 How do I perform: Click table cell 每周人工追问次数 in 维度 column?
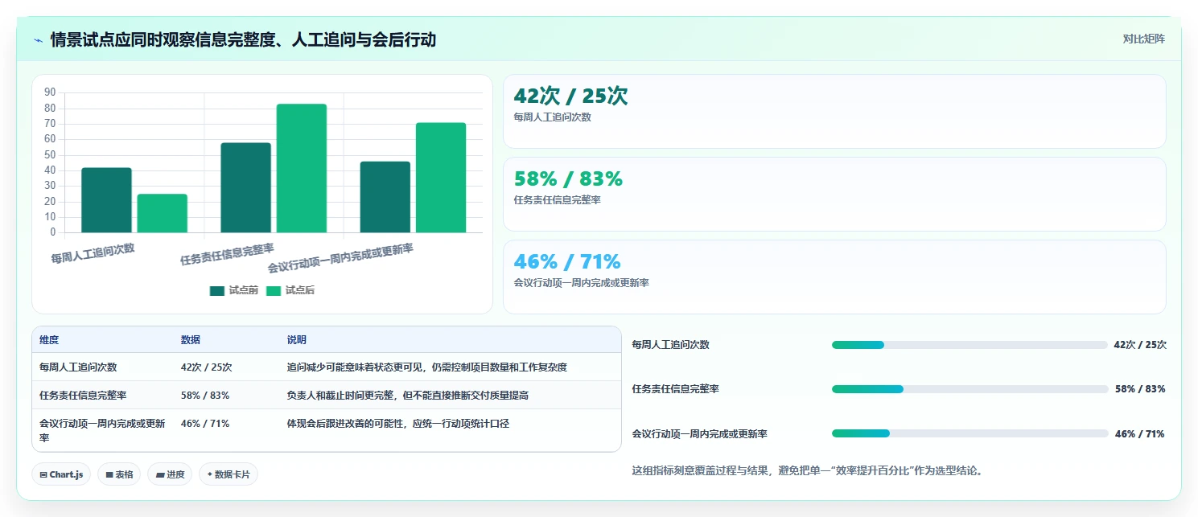pyautogui.click(x=78, y=367)
